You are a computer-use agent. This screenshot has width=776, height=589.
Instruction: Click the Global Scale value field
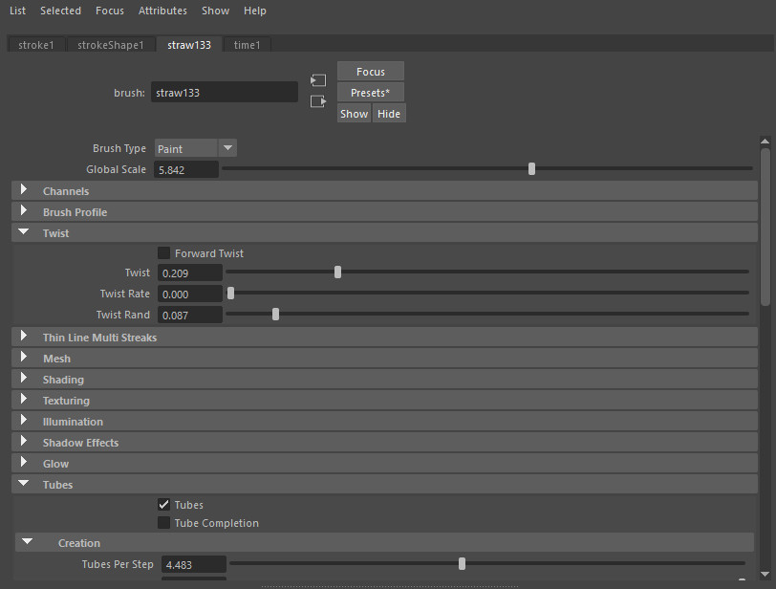(x=186, y=170)
